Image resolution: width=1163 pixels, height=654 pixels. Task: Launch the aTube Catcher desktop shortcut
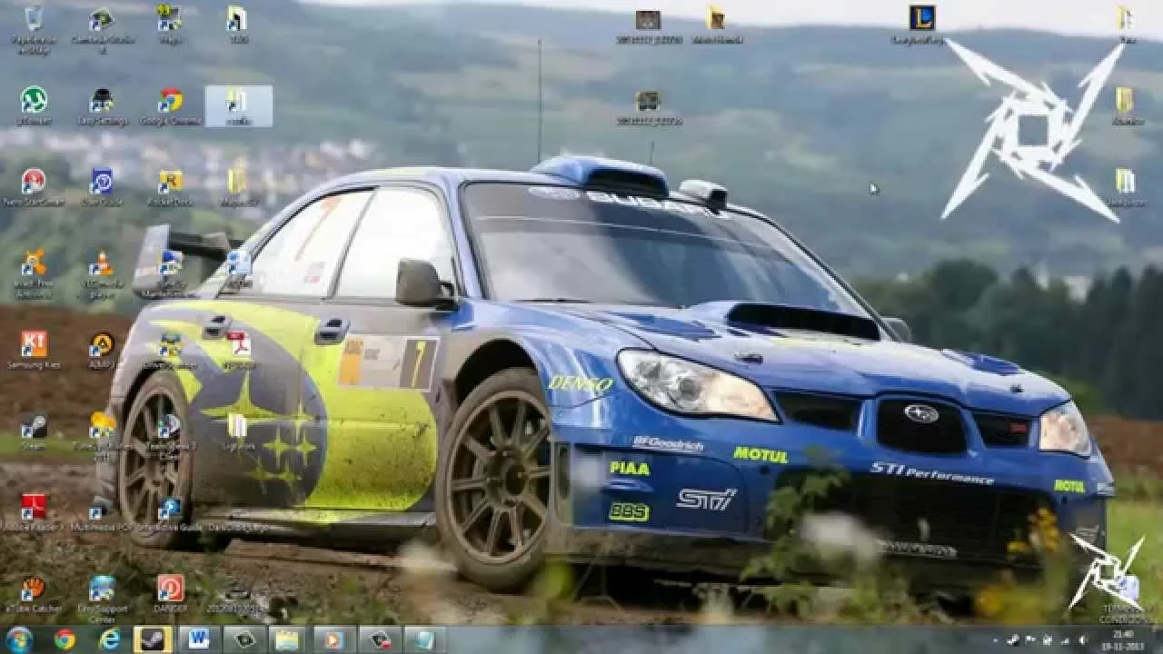34,595
